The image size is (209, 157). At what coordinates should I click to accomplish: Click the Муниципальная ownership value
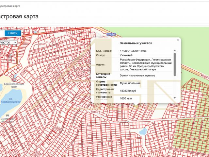tap(130, 83)
